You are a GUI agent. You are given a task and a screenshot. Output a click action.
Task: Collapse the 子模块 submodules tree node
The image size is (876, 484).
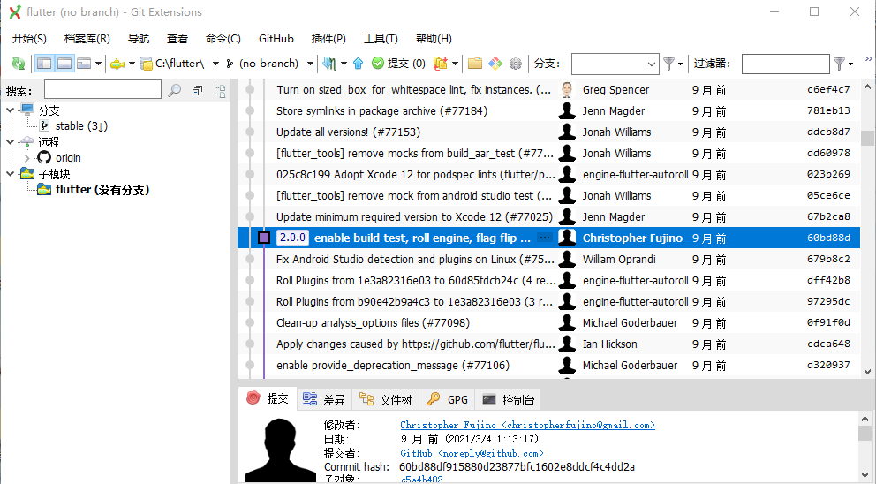[x=11, y=174]
